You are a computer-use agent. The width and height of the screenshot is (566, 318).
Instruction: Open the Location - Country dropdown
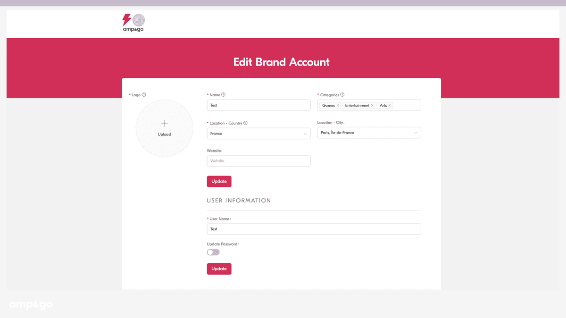click(x=258, y=134)
